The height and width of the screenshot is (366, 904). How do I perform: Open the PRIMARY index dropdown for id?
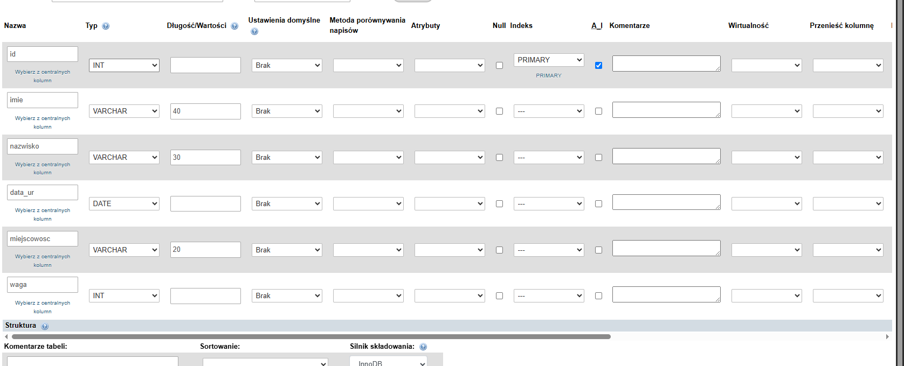click(549, 60)
